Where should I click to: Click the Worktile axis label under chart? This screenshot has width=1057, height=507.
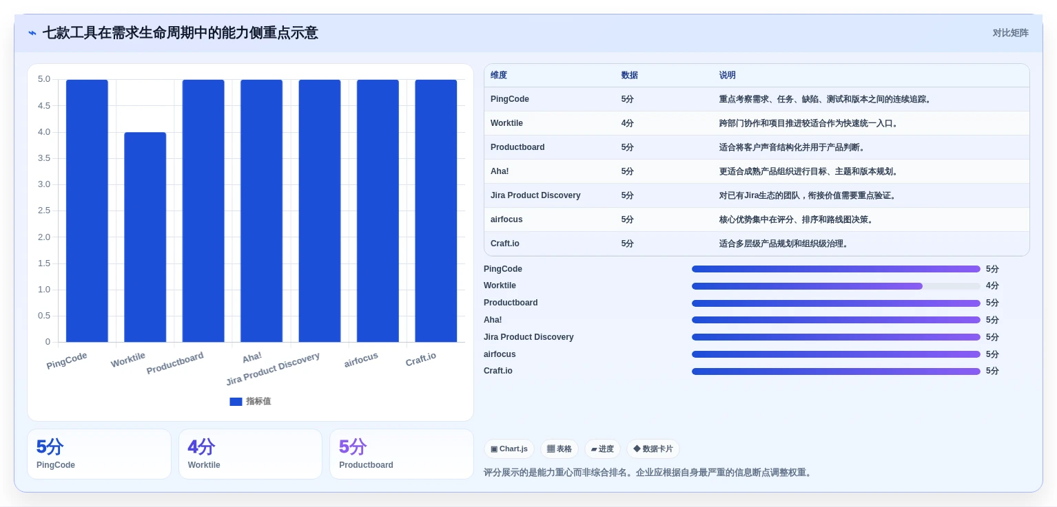tap(128, 360)
